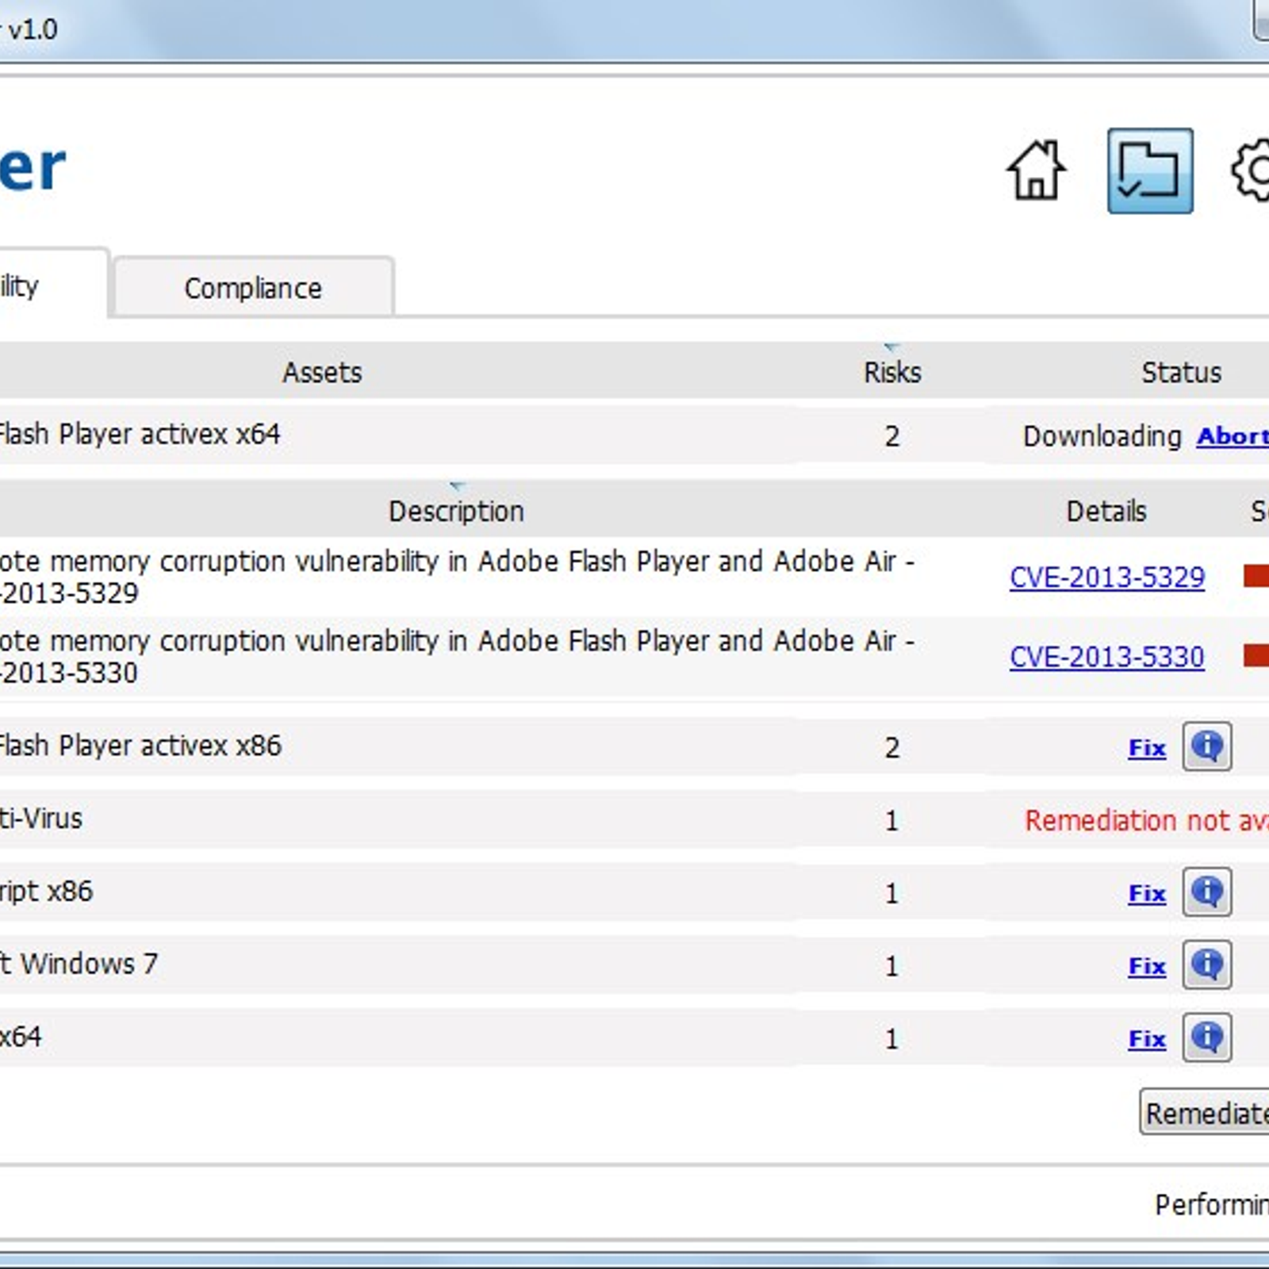Open info icon in ript x86 row
Viewport: 1269px width, 1269px height.
(1207, 892)
